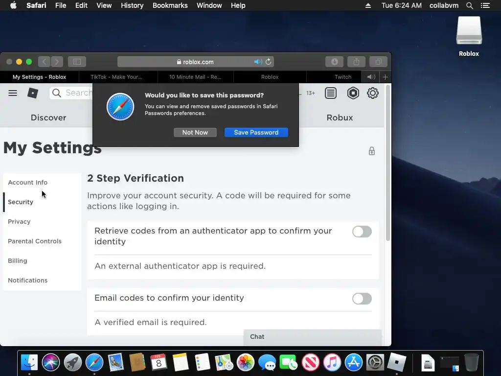Open Safari's share button
This screenshot has width=501, height=376.
point(356,62)
